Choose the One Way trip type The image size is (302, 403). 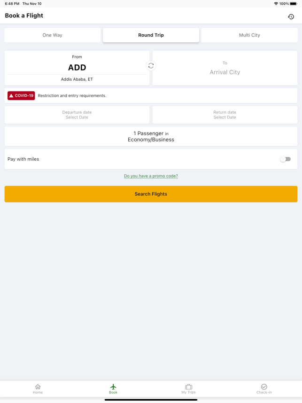(x=53, y=35)
